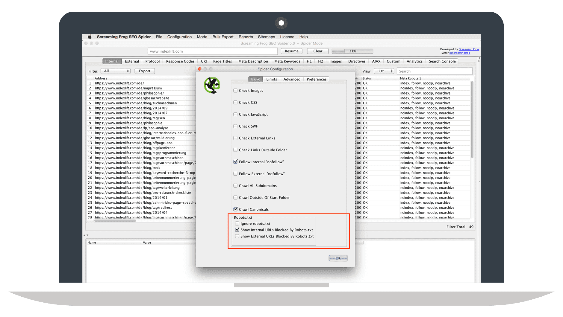
Task: Open the View List dropdown
Action: tap(384, 71)
